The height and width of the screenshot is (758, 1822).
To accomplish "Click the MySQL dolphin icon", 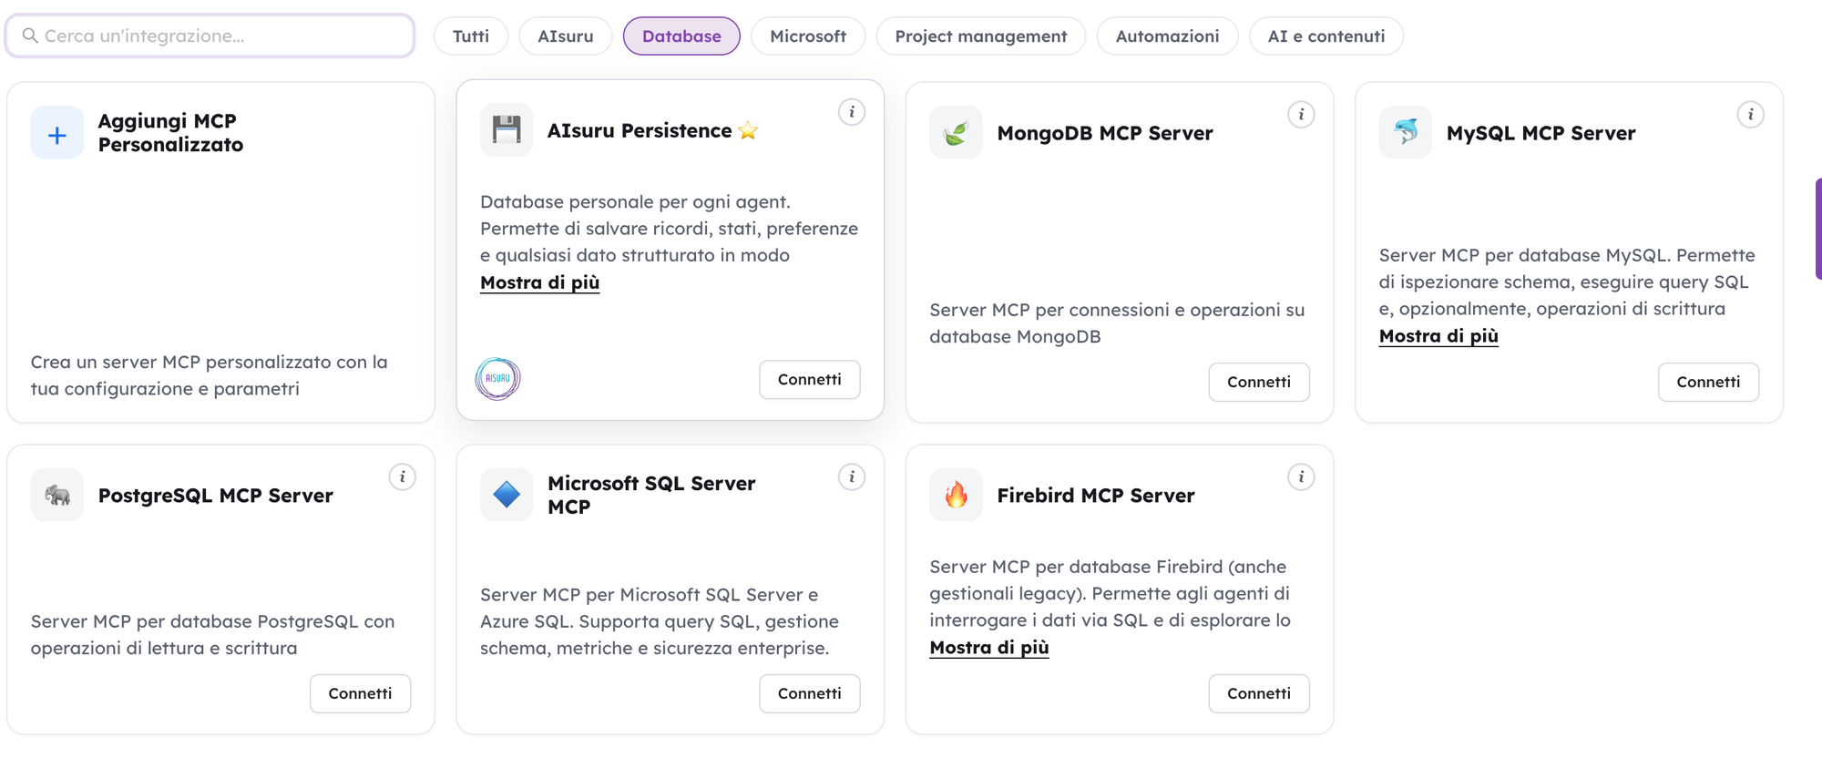I will coord(1406,133).
